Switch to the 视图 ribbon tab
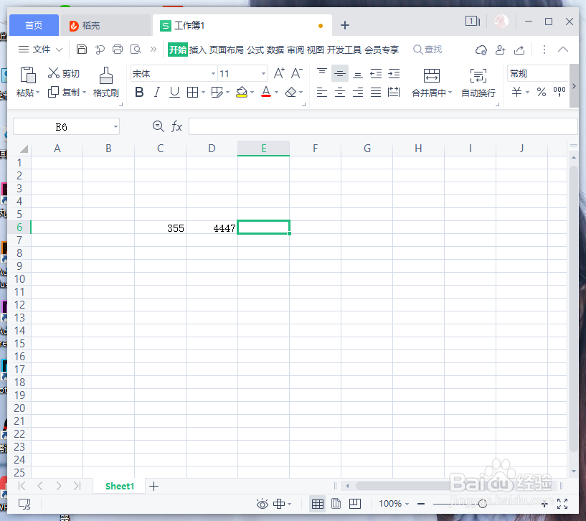Screen dimensions: 586x521 coord(315,50)
